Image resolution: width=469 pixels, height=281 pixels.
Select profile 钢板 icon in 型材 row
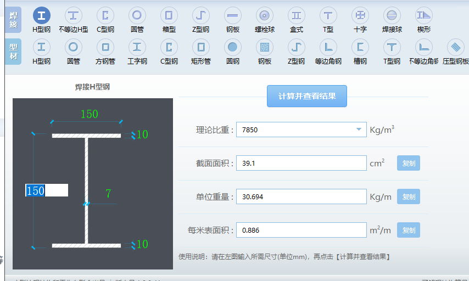click(264, 47)
